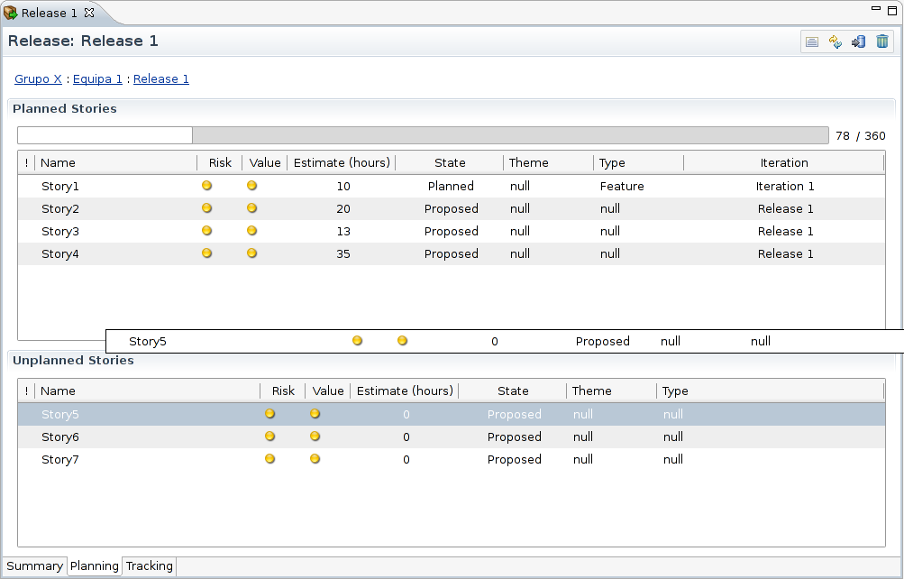Image resolution: width=904 pixels, height=579 pixels.
Task: Click Story3's Value indicator dot
Action: 252,231
